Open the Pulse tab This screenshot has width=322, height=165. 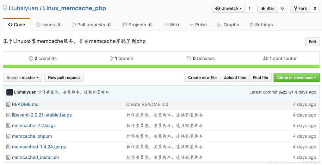(198, 25)
